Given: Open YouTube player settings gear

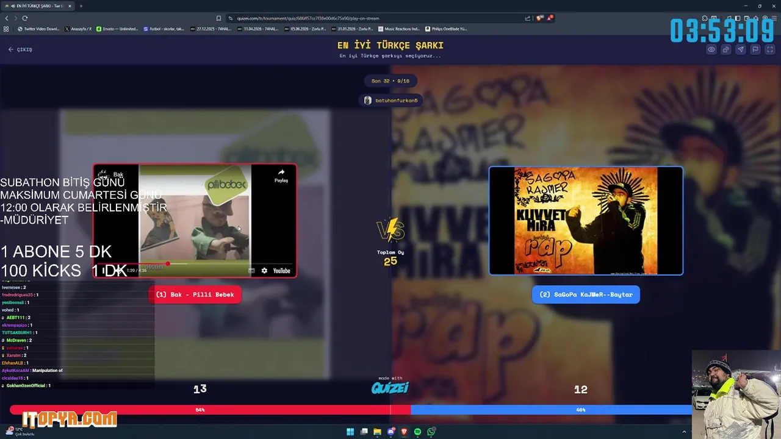Looking at the screenshot, I should point(264,271).
